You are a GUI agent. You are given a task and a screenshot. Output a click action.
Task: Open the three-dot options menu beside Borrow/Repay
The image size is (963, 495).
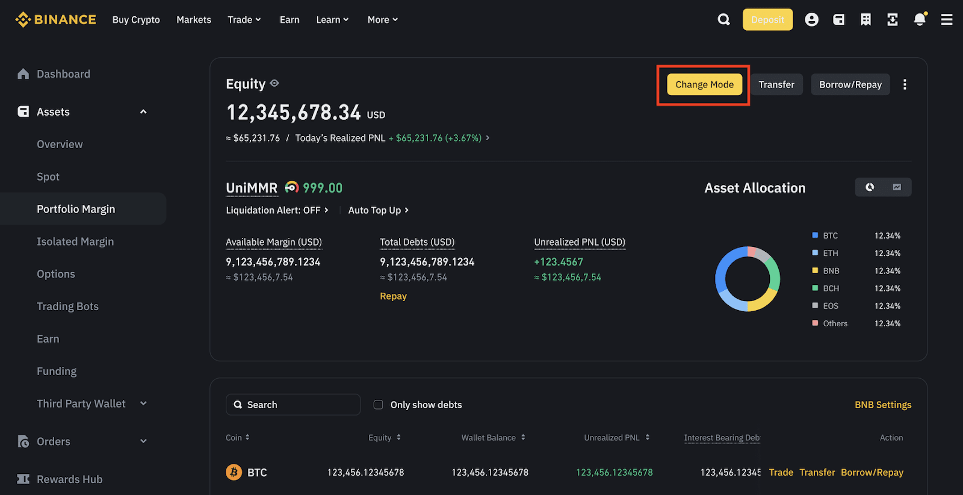point(904,85)
